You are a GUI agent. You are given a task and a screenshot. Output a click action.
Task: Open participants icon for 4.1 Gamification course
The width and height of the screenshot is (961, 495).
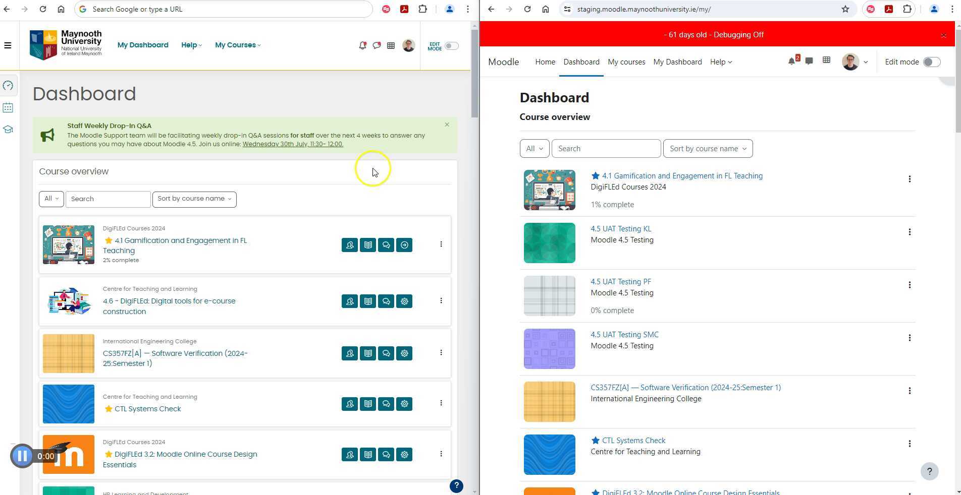click(x=350, y=245)
